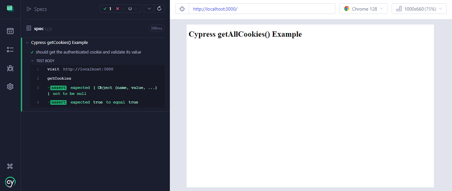
Task: Click the test title about authenticated cookie
Action: tap(88, 53)
